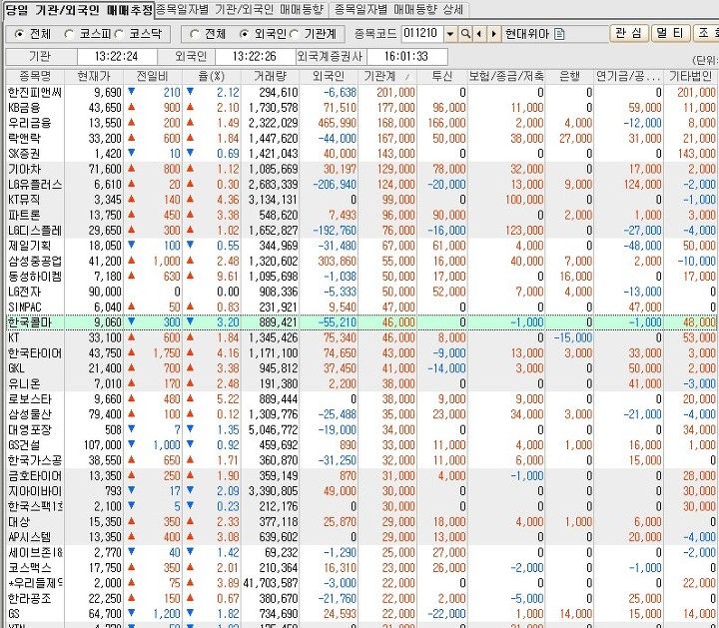The image size is (719, 628).
Task: Click the stock code input 011210
Action: (x=422, y=34)
